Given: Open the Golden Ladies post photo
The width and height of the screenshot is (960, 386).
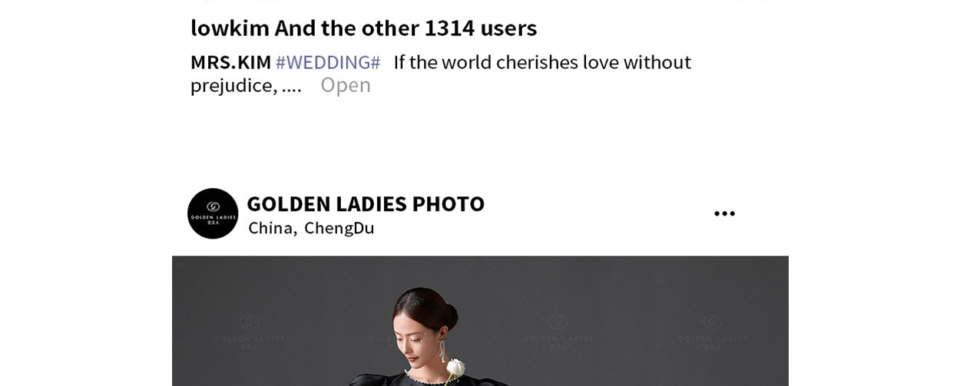Looking at the screenshot, I should click(480, 321).
